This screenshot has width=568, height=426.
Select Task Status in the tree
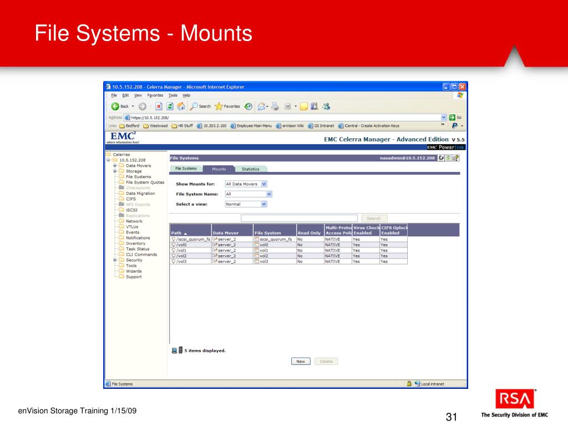(138, 249)
